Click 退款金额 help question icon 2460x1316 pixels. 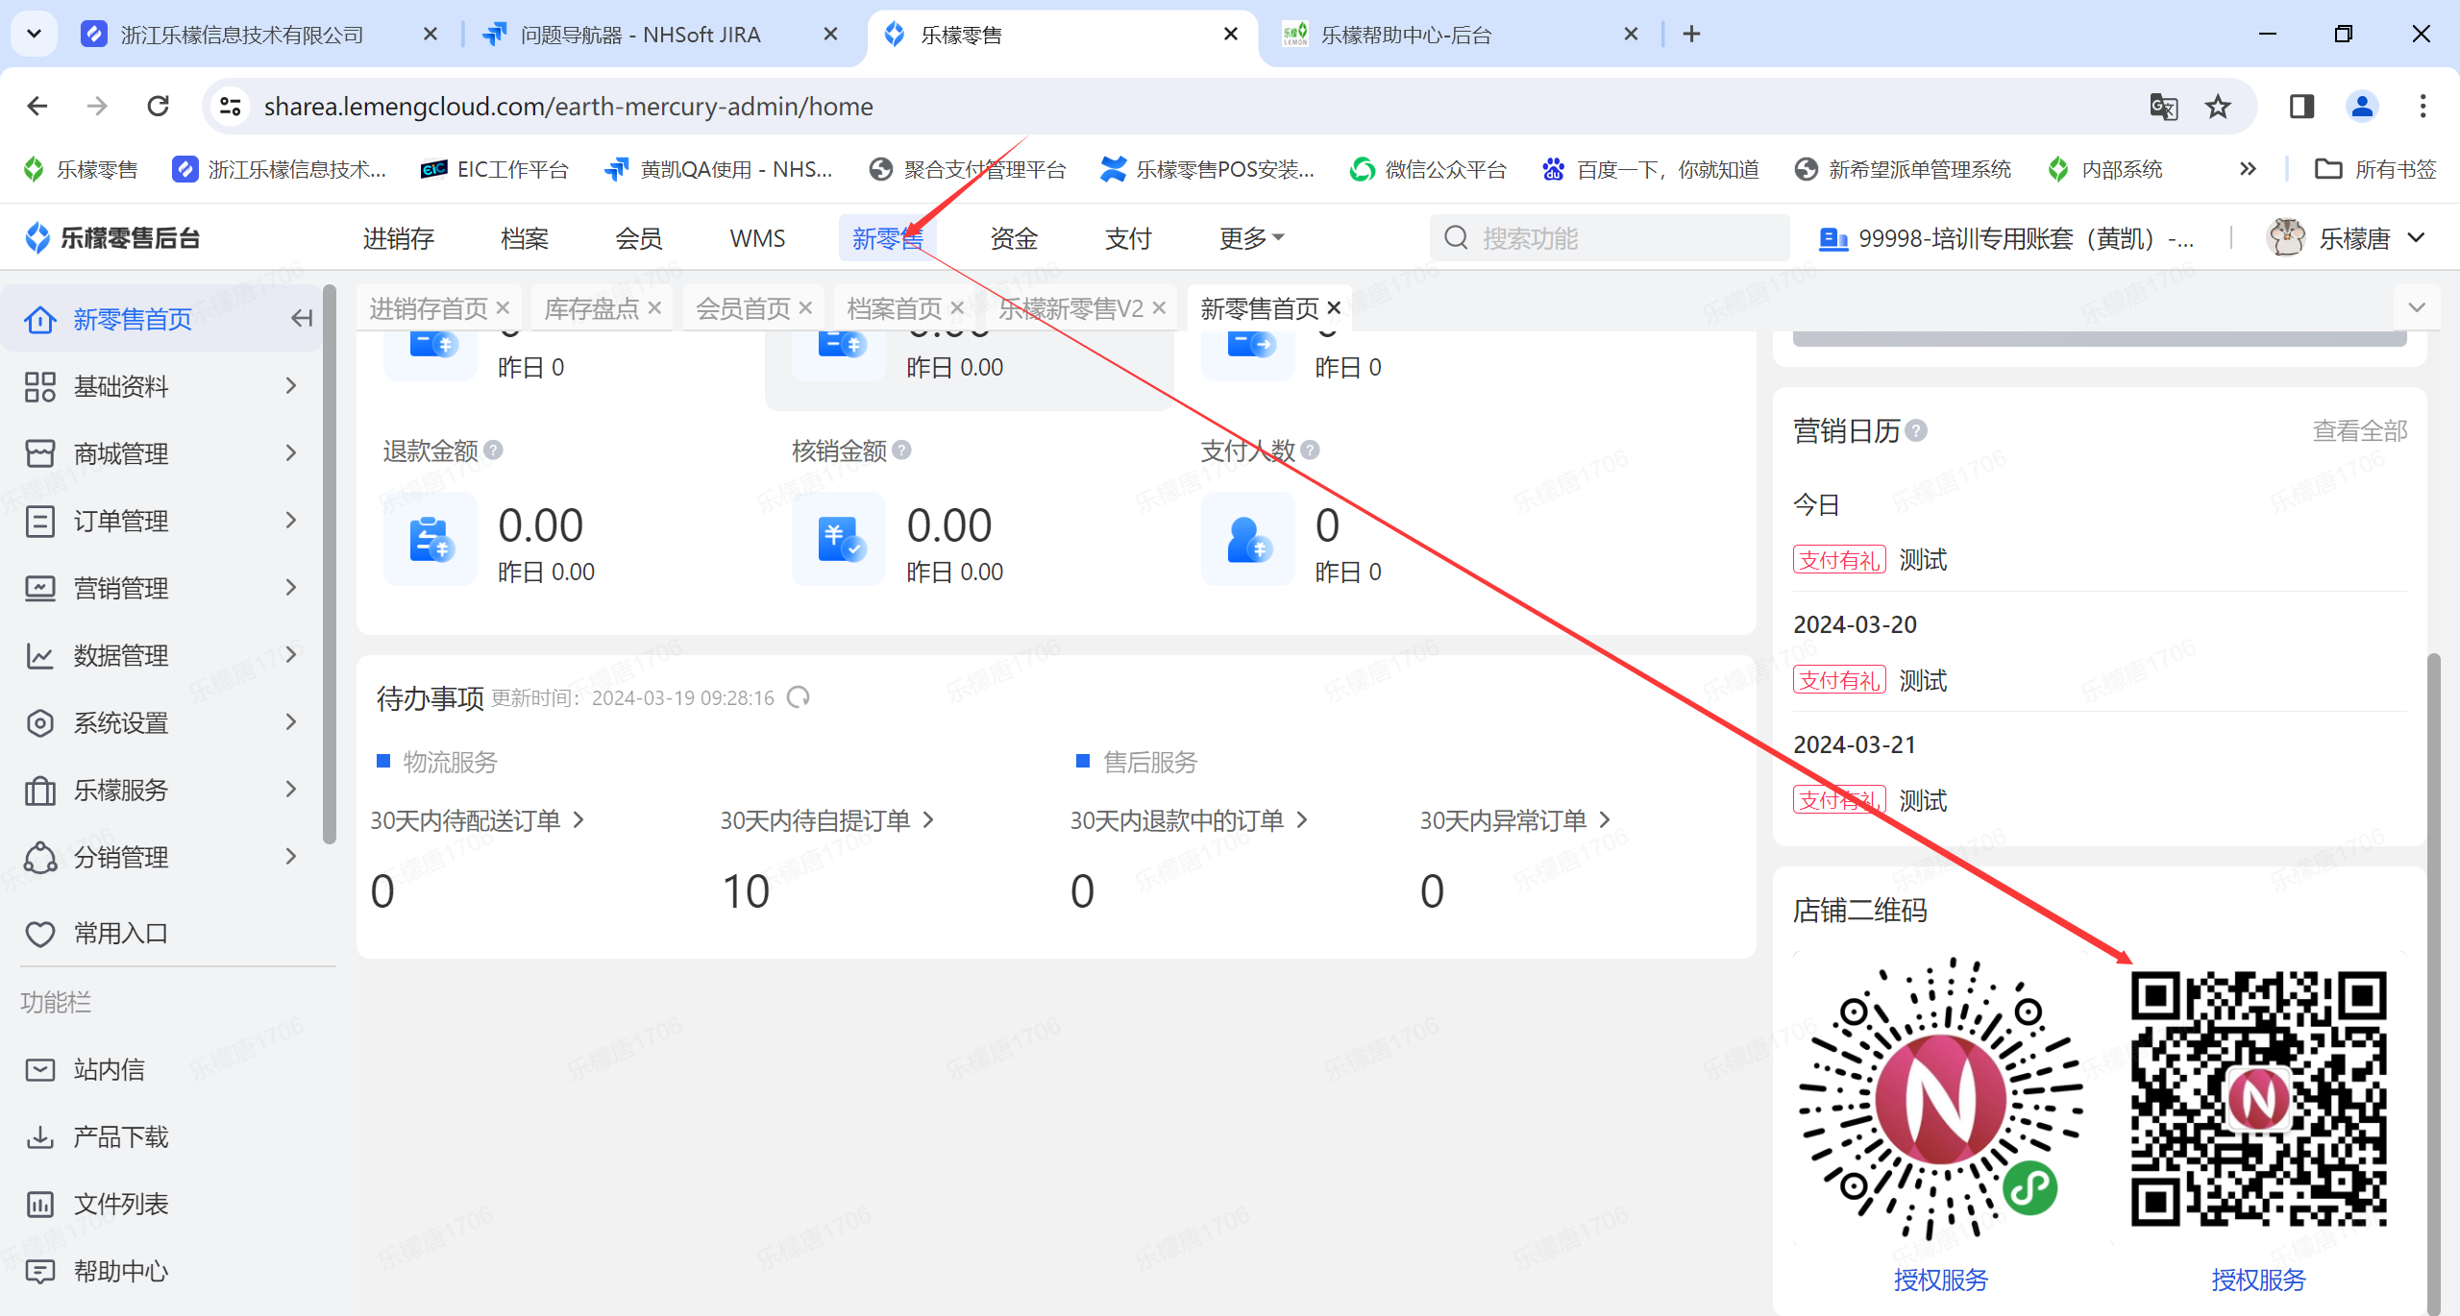pos(493,451)
